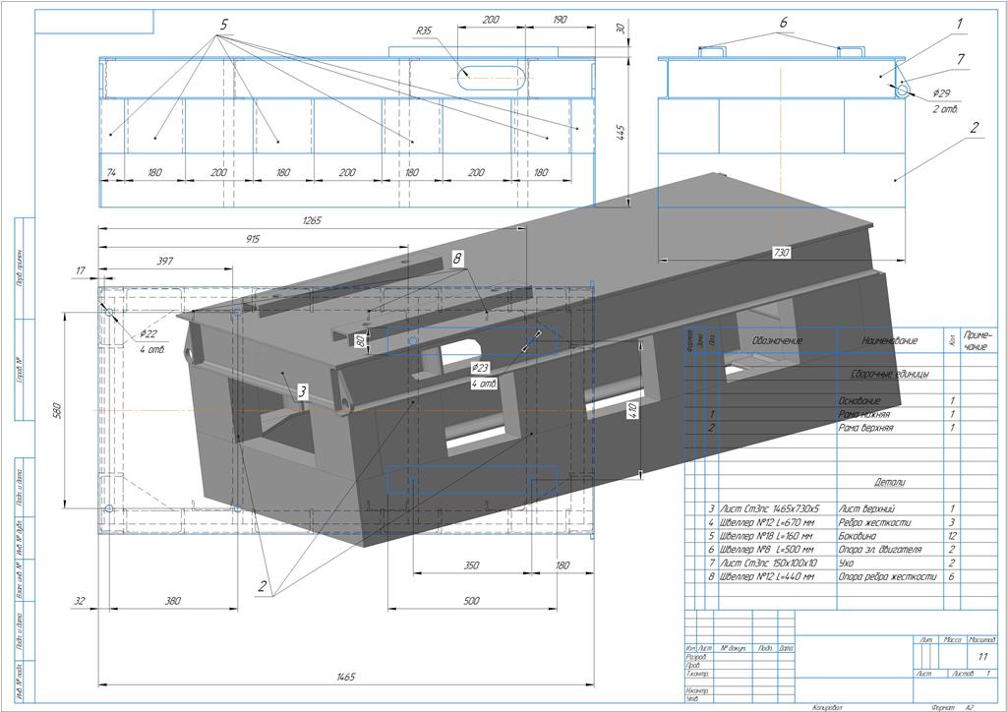The image size is (1007, 712).
Task: Click the '1465' overall length dimension
Action: (345, 677)
